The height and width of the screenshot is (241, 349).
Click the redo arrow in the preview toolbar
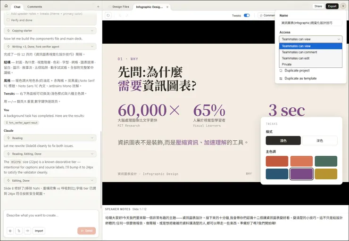coord(127,16)
